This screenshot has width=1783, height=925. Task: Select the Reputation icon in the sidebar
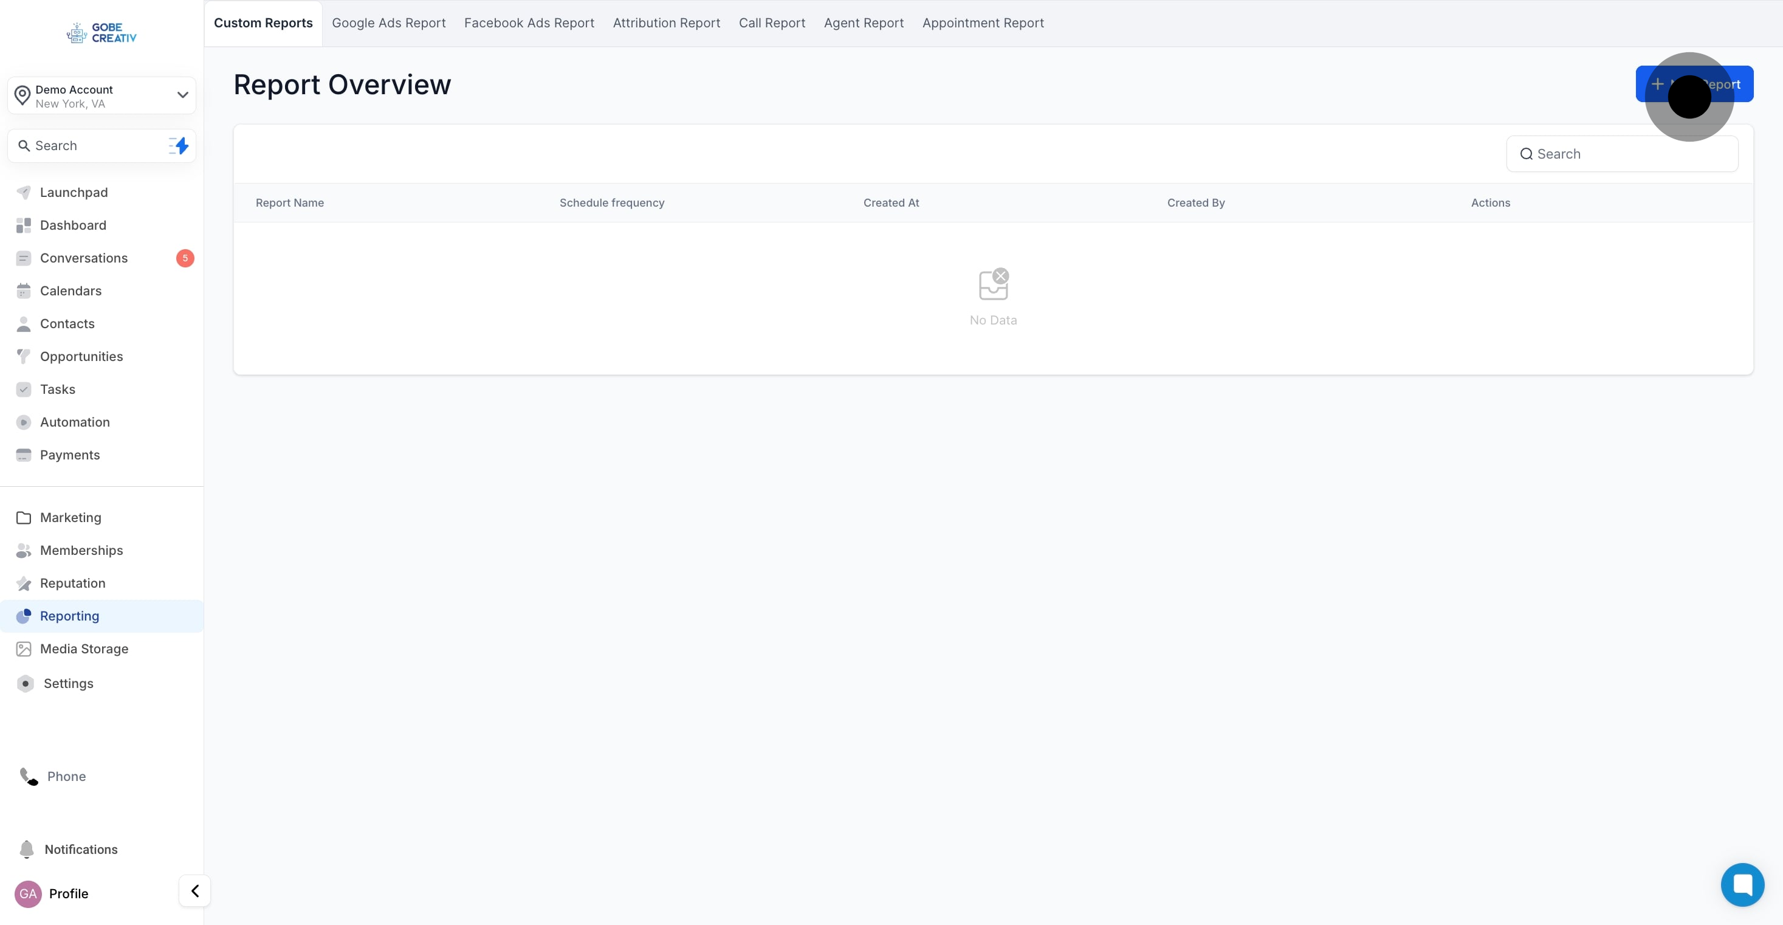[24, 583]
